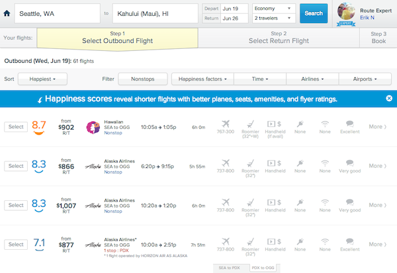
Task: Open Happiness factors filter dropdown
Action: click(202, 79)
